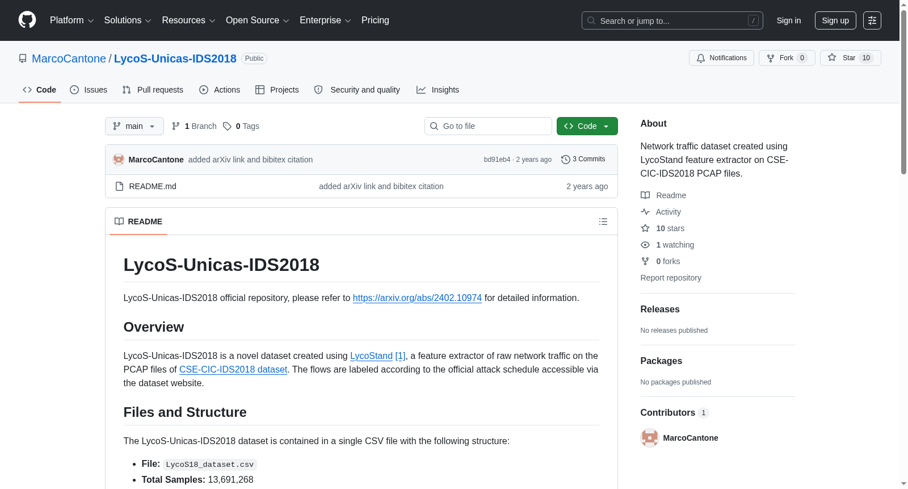Viewport: 908px width, 489px height.
Task: Open the Activity link in About
Action: click(661, 212)
